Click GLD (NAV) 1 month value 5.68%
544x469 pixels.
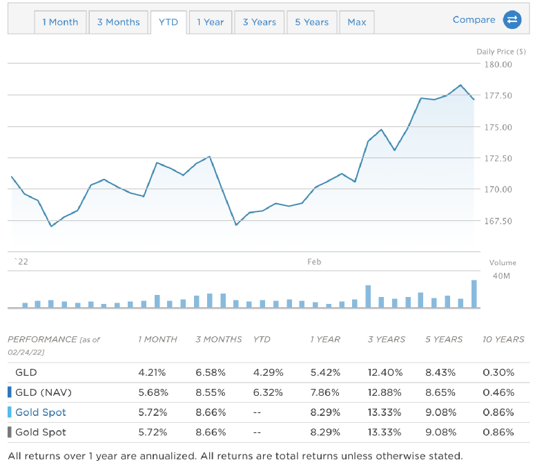pyautogui.click(x=153, y=392)
